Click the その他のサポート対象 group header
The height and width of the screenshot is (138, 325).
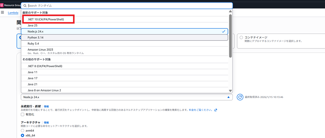pos(37,59)
